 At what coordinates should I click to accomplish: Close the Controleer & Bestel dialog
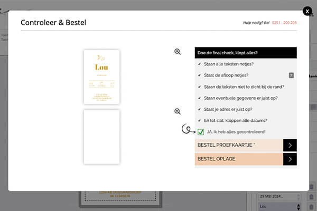[x=307, y=11]
